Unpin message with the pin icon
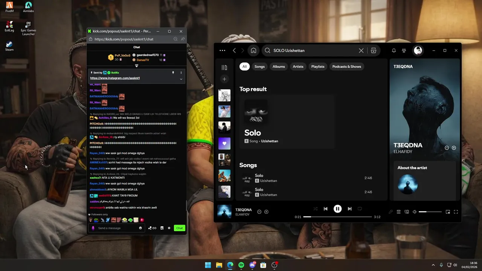Screen dimensions: 482x271 [173, 73]
